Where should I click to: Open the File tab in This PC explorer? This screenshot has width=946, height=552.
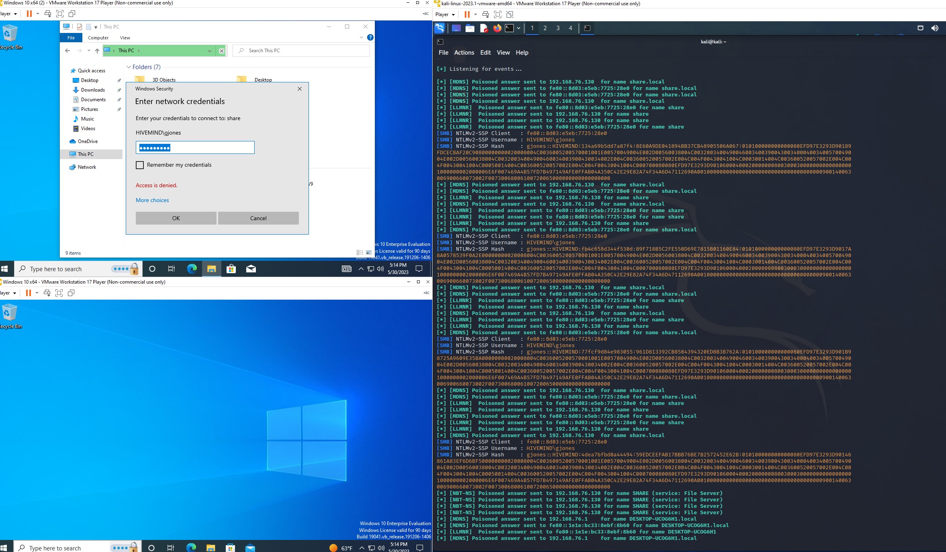coord(71,38)
